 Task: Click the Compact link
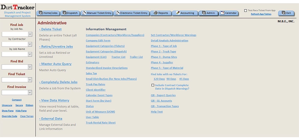17,100
